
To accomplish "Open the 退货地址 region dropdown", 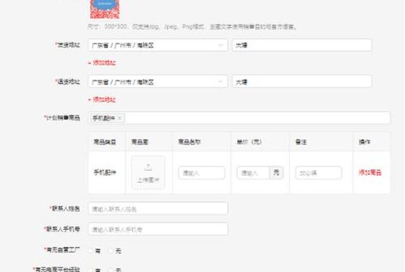I will tap(158, 82).
